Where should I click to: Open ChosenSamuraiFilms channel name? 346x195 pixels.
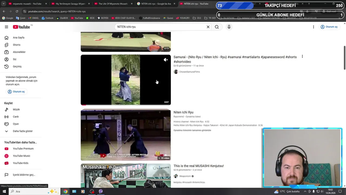(x=189, y=72)
